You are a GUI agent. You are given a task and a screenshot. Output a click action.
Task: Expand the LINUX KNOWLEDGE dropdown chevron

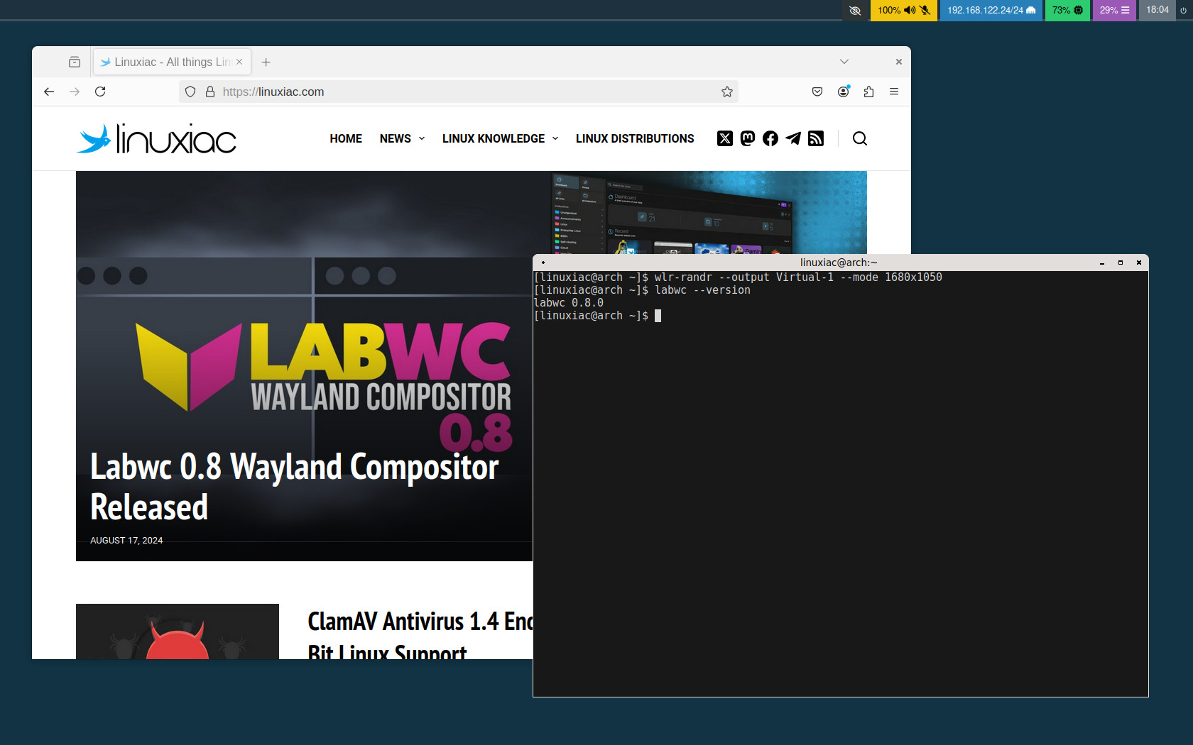555,138
